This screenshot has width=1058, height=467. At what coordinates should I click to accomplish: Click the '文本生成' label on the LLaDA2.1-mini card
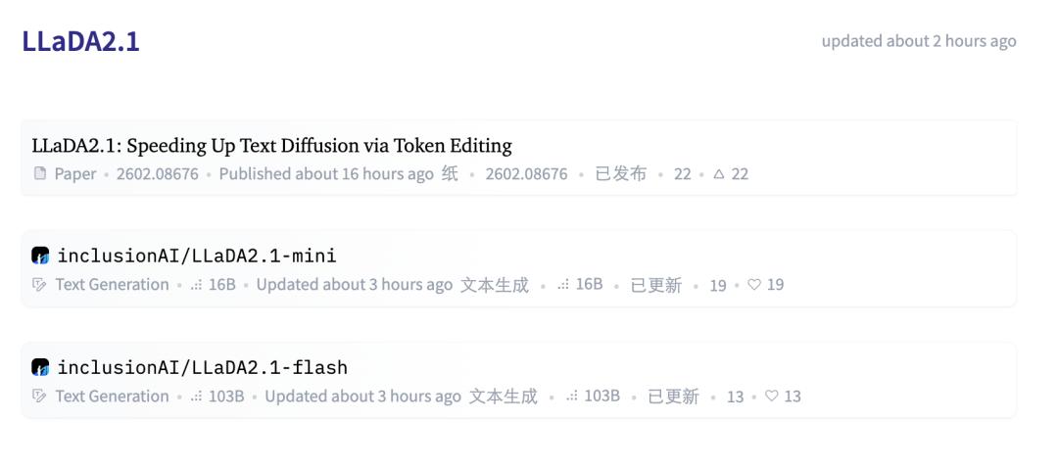click(495, 285)
